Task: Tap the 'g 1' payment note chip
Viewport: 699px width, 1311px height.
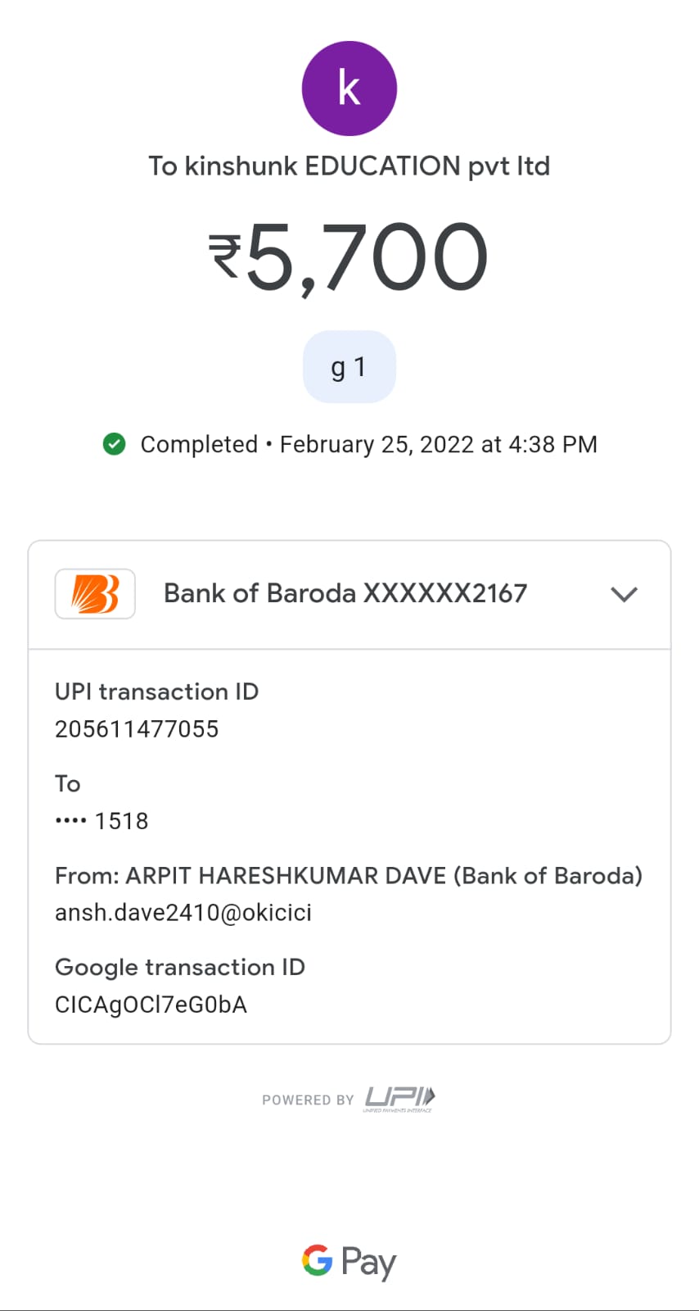Action: point(349,367)
